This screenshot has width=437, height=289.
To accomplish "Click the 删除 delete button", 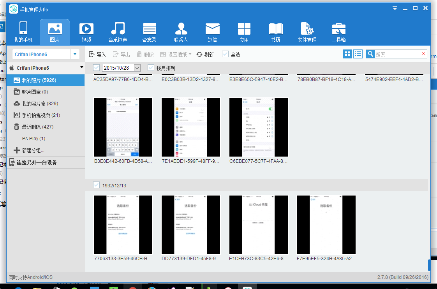I will point(145,55).
